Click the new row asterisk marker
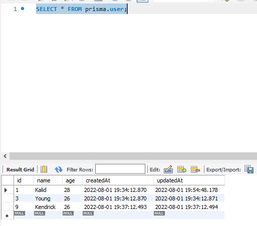The height and width of the screenshot is (226, 257). coord(7,216)
